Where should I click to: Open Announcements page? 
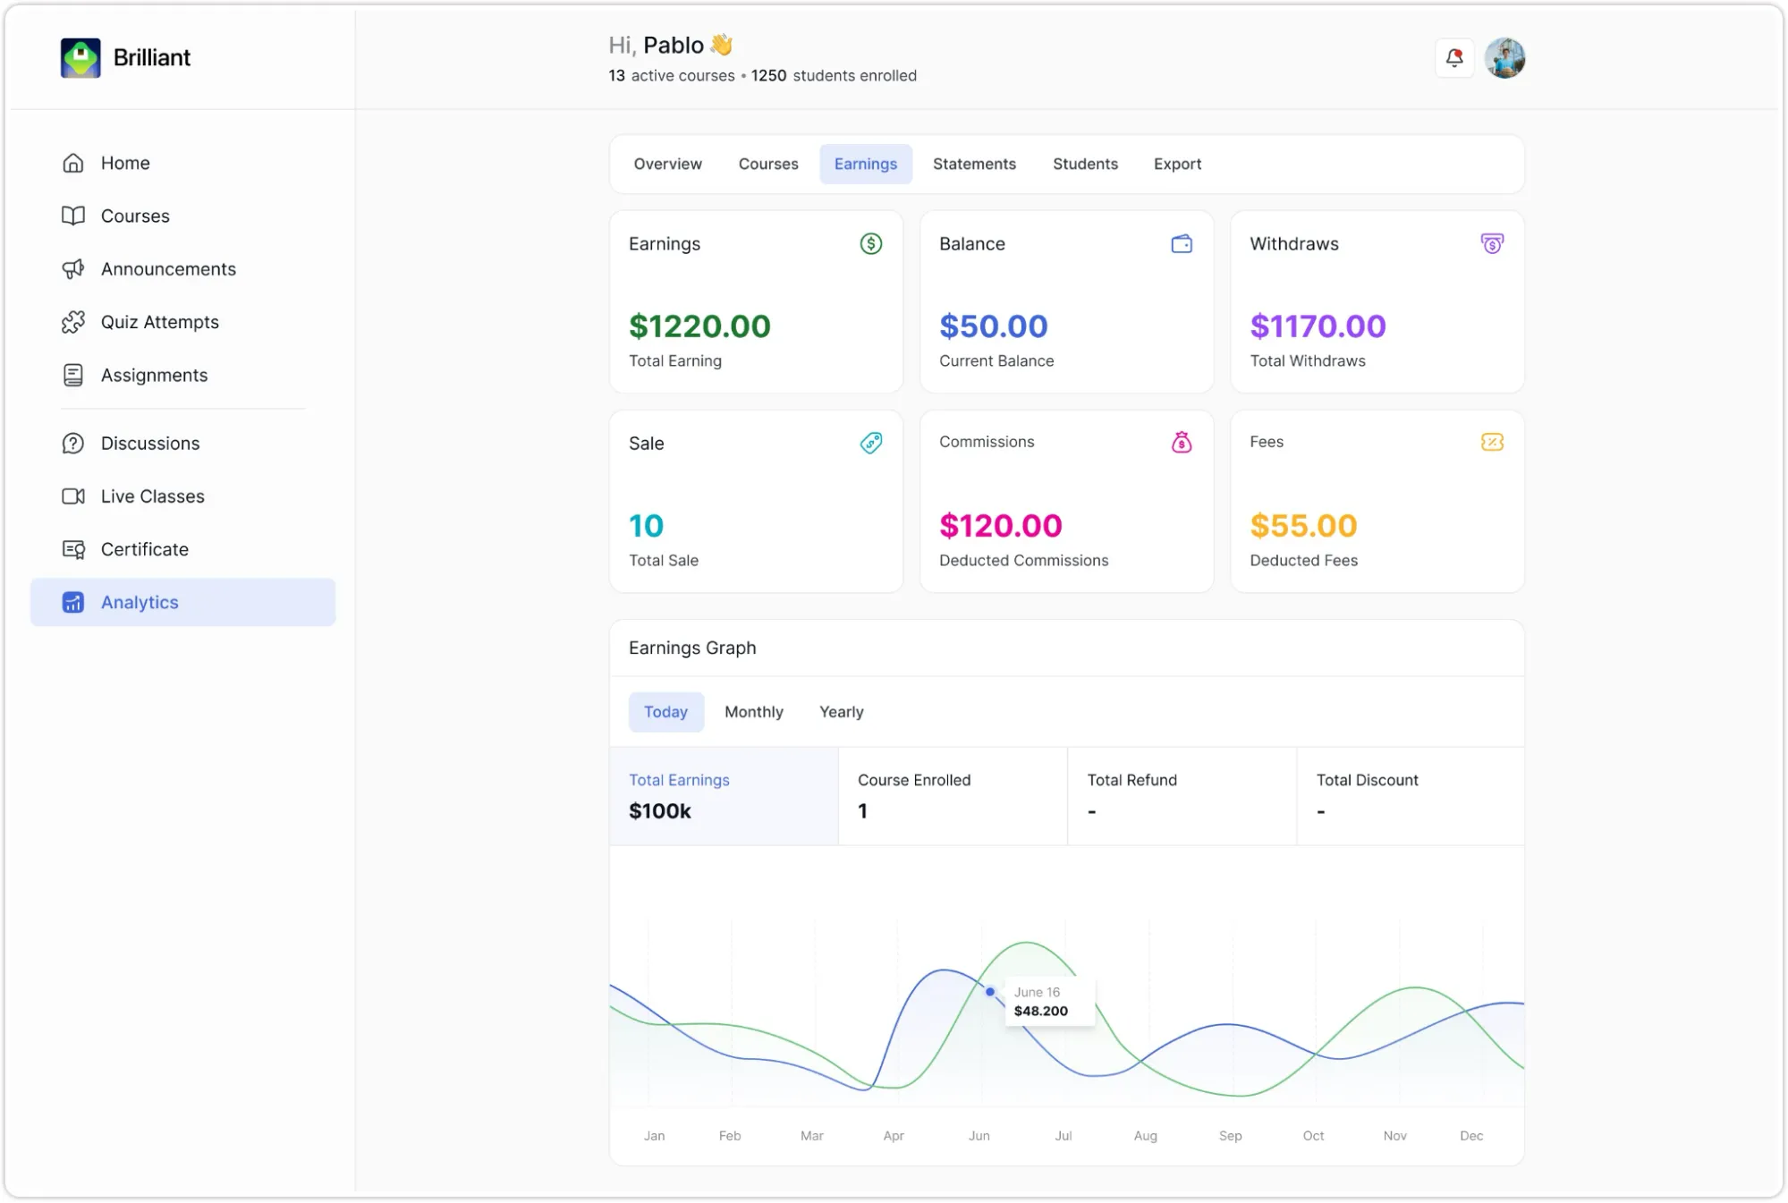pyautogui.click(x=183, y=269)
